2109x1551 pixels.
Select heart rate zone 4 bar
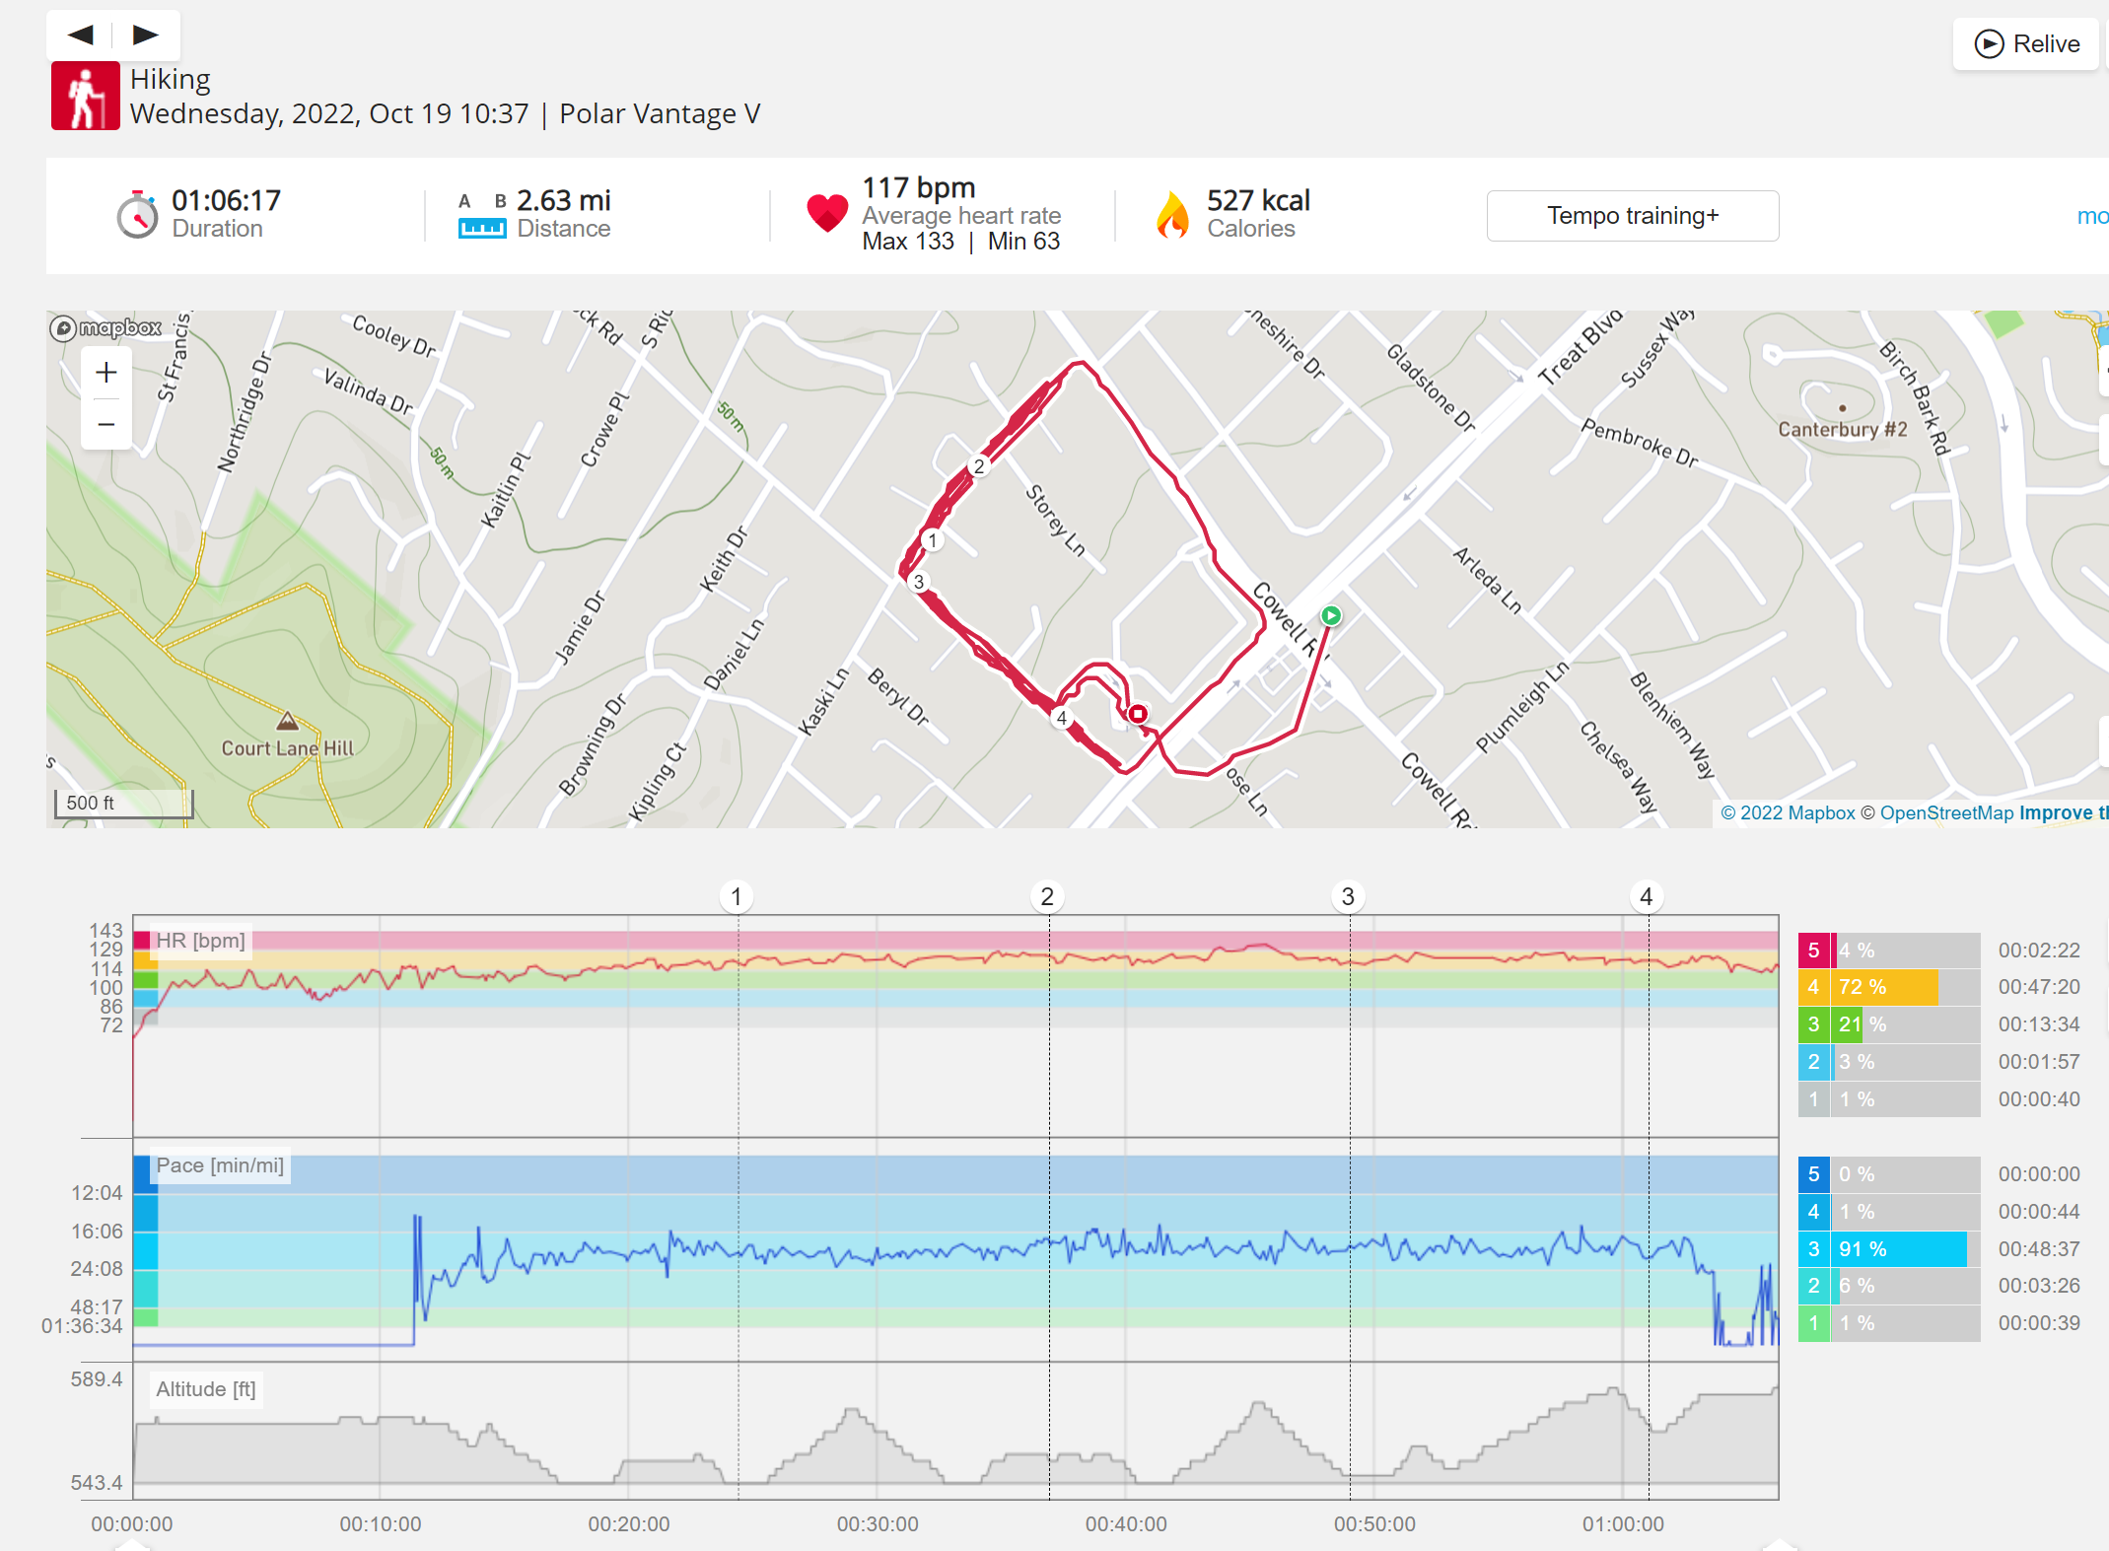1889,987
